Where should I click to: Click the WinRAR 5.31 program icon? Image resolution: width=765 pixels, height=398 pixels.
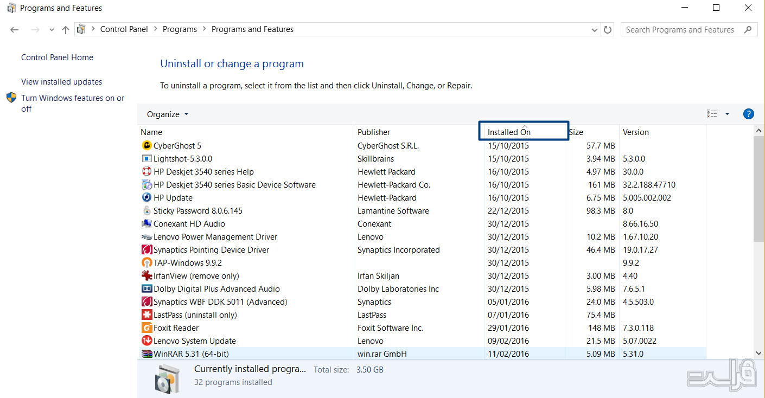pyautogui.click(x=146, y=354)
